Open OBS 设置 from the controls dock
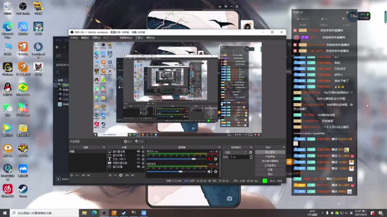Screen dimensions: 387x217 (x=270, y=170)
